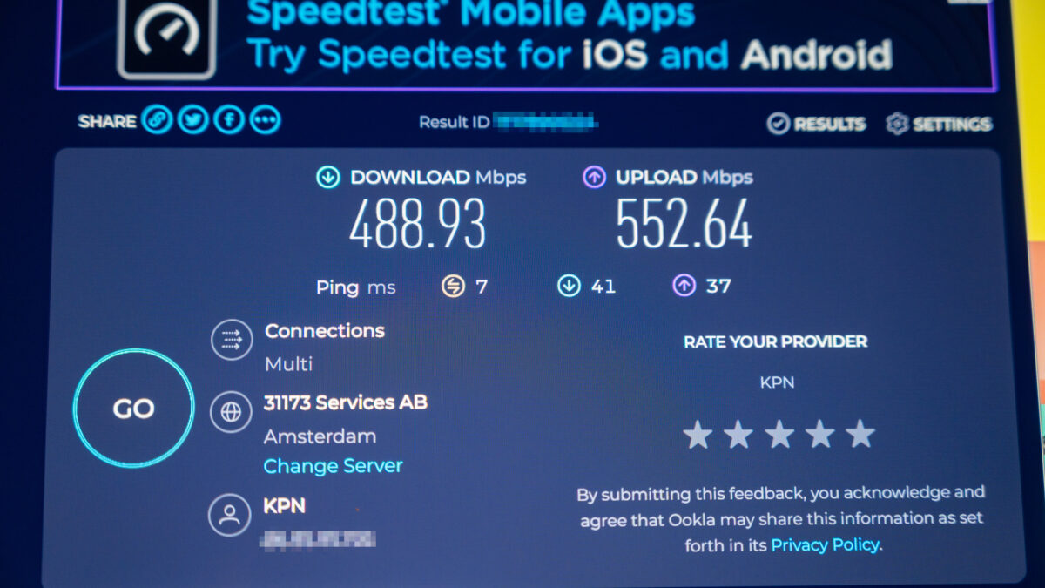Click Change Server link
This screenshot has width=1045, height=588.
coord(334,466)
